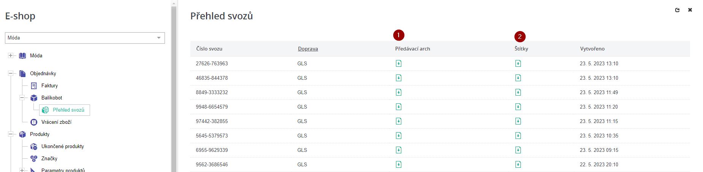Collapse the Produkty tree node
The width and height of the screenshot is (703, 172).
click(11, 134)
